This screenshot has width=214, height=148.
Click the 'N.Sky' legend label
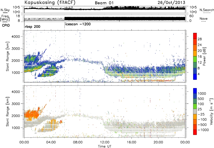[x=5, y=10]
